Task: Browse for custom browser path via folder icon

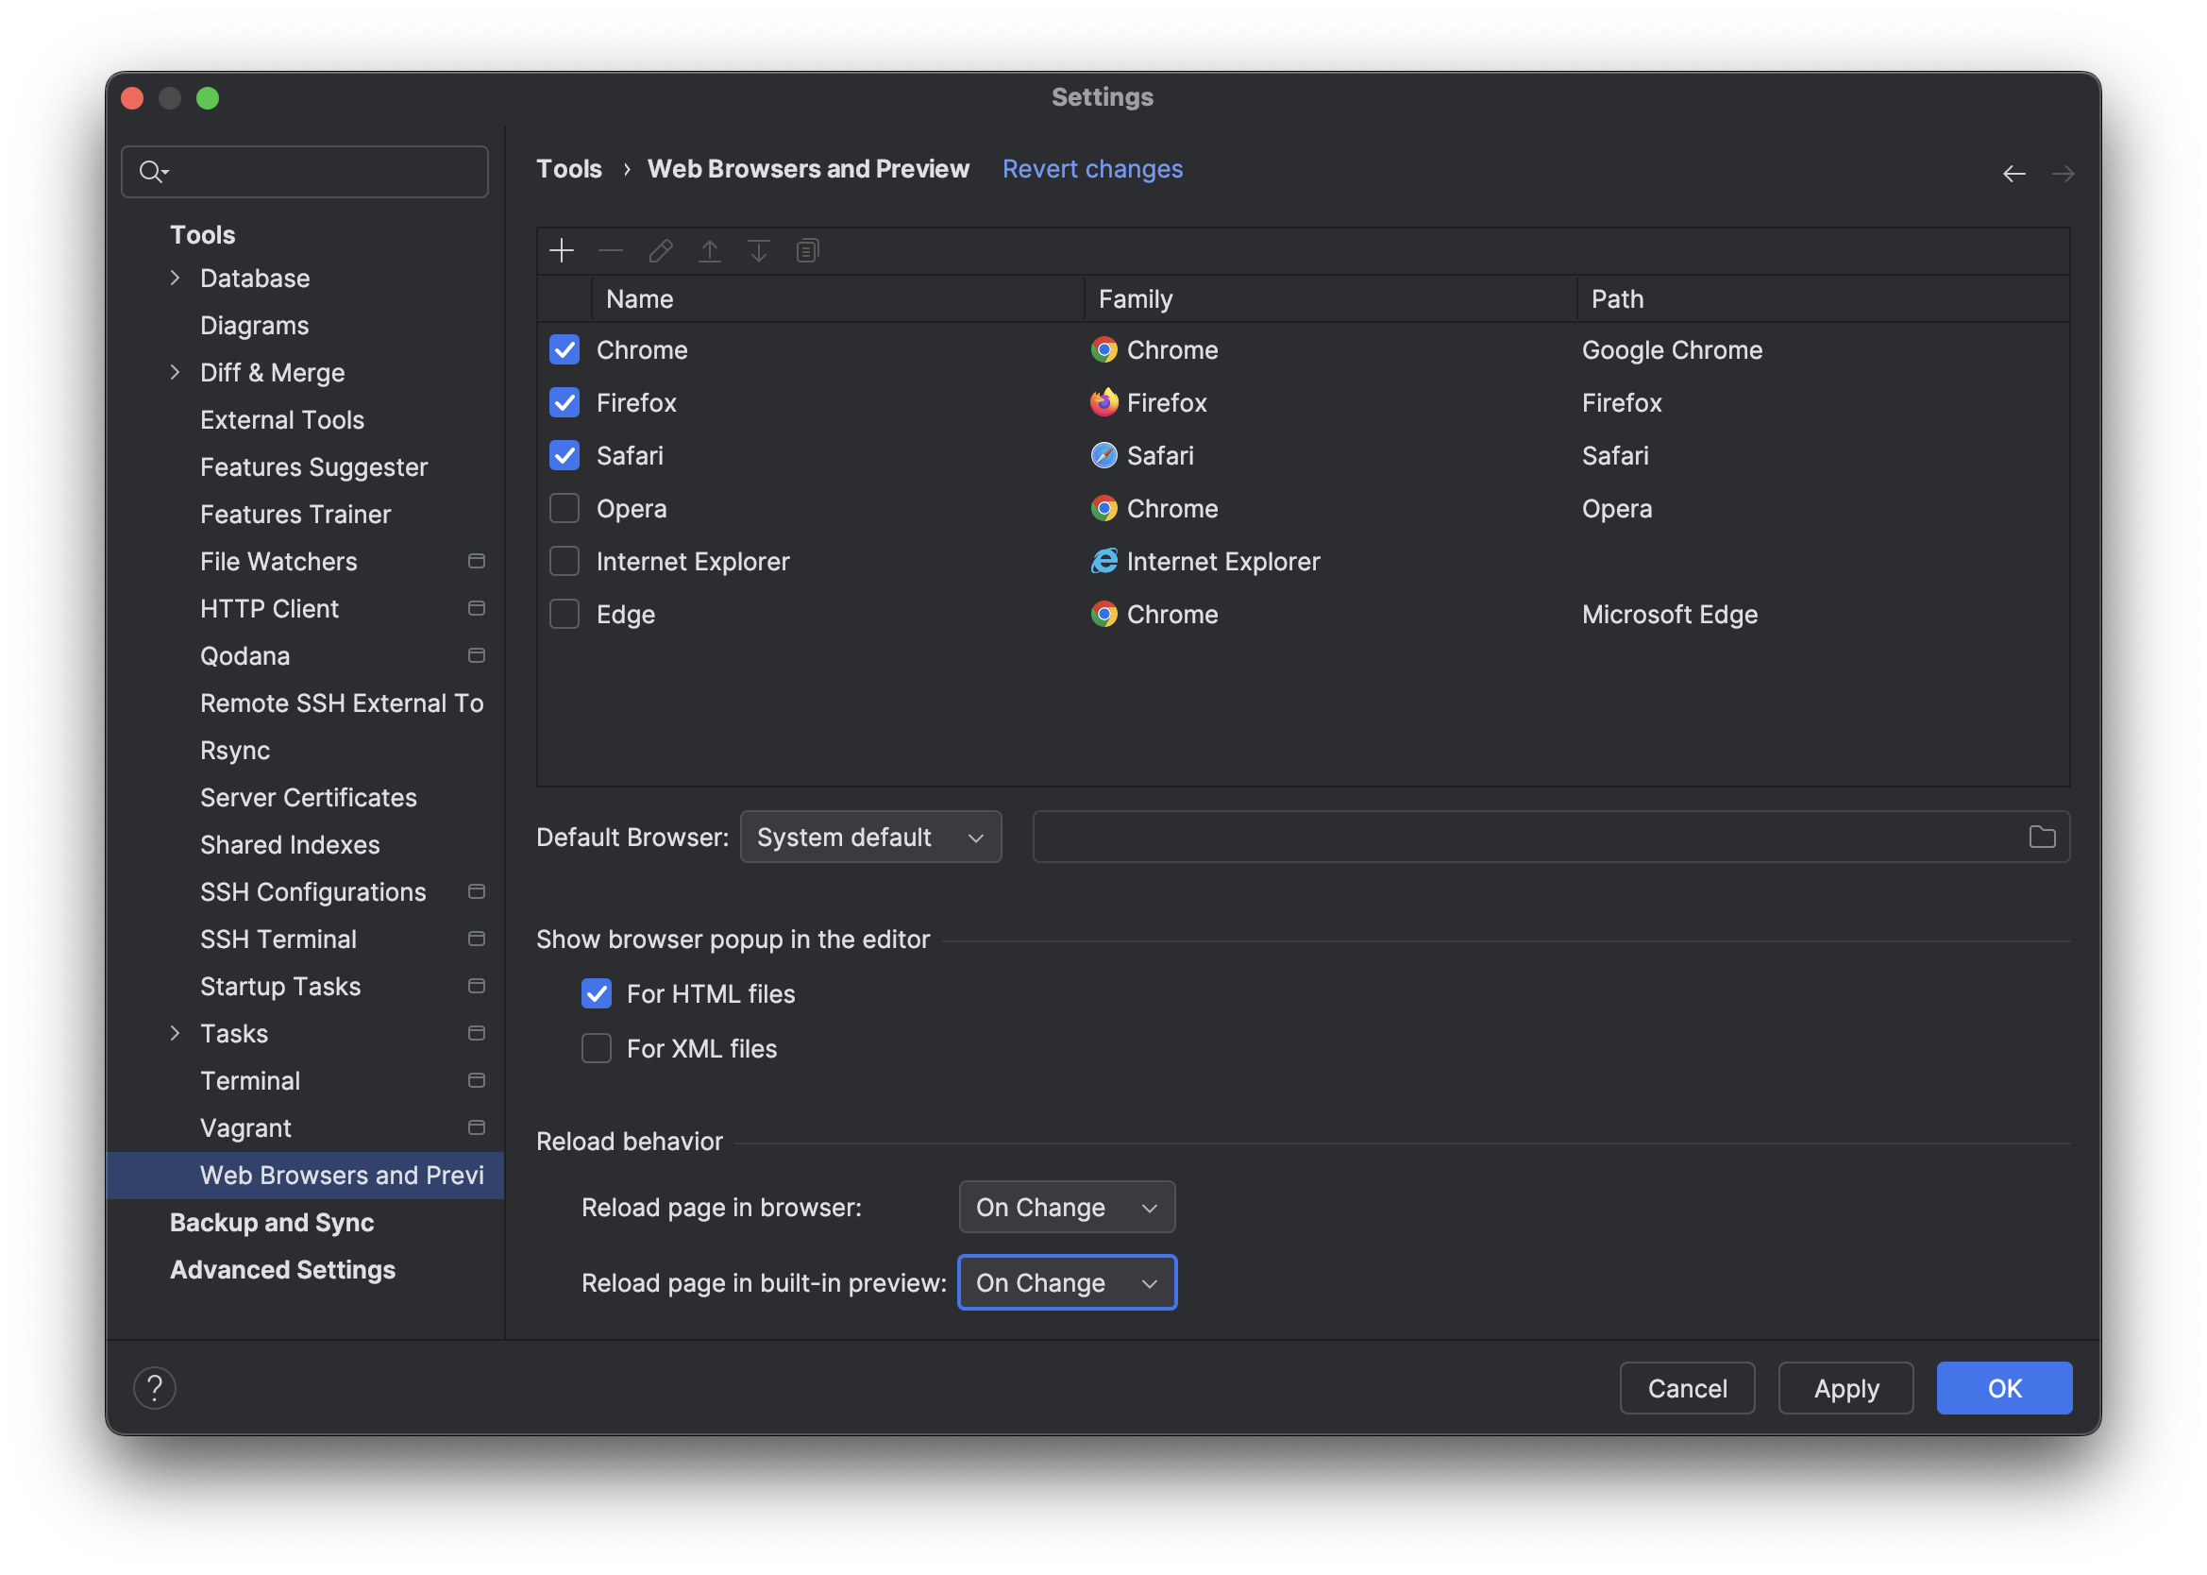Action: coord(2042,836)
